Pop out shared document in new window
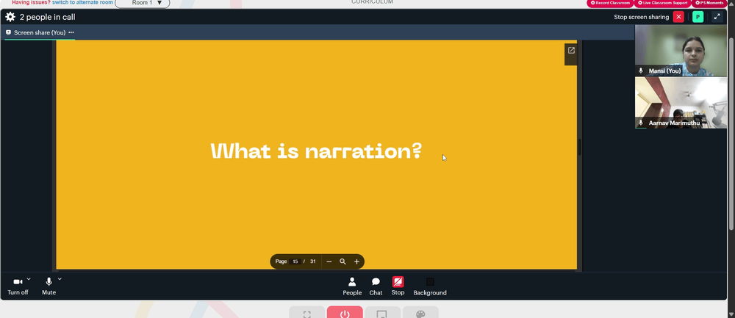This screenshot has height=318, width=735. (571, 51)
